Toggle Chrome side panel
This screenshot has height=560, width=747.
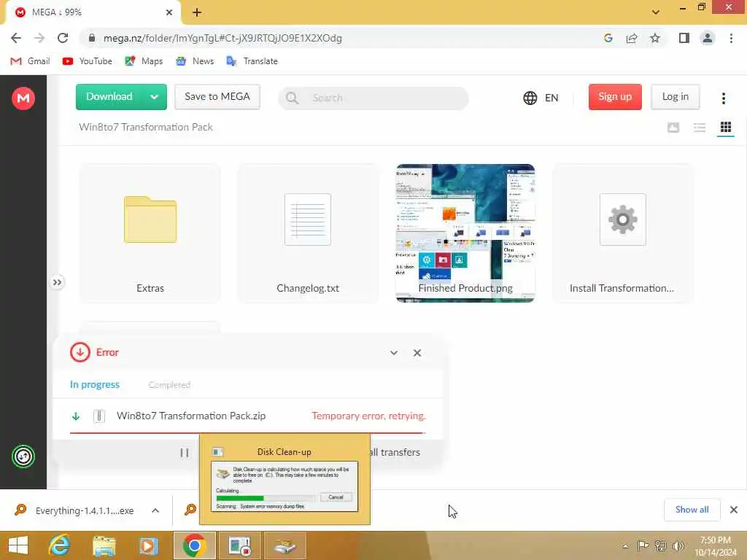point(684,38)
